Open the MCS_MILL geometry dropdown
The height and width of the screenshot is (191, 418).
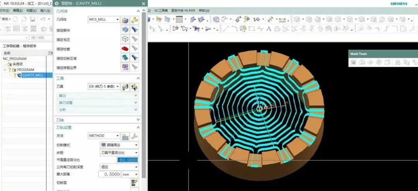104,19
